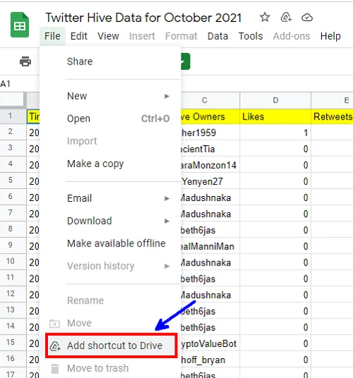The width and height of the screenshot is (353, 378).
Task: Open the File menu
Action: pos(52,36)
